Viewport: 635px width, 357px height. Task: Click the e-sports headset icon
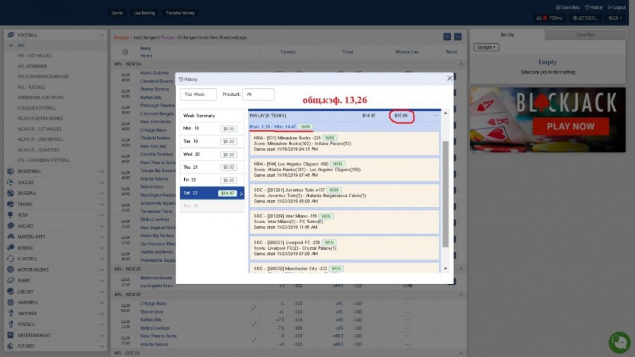[x=10, y=259]
